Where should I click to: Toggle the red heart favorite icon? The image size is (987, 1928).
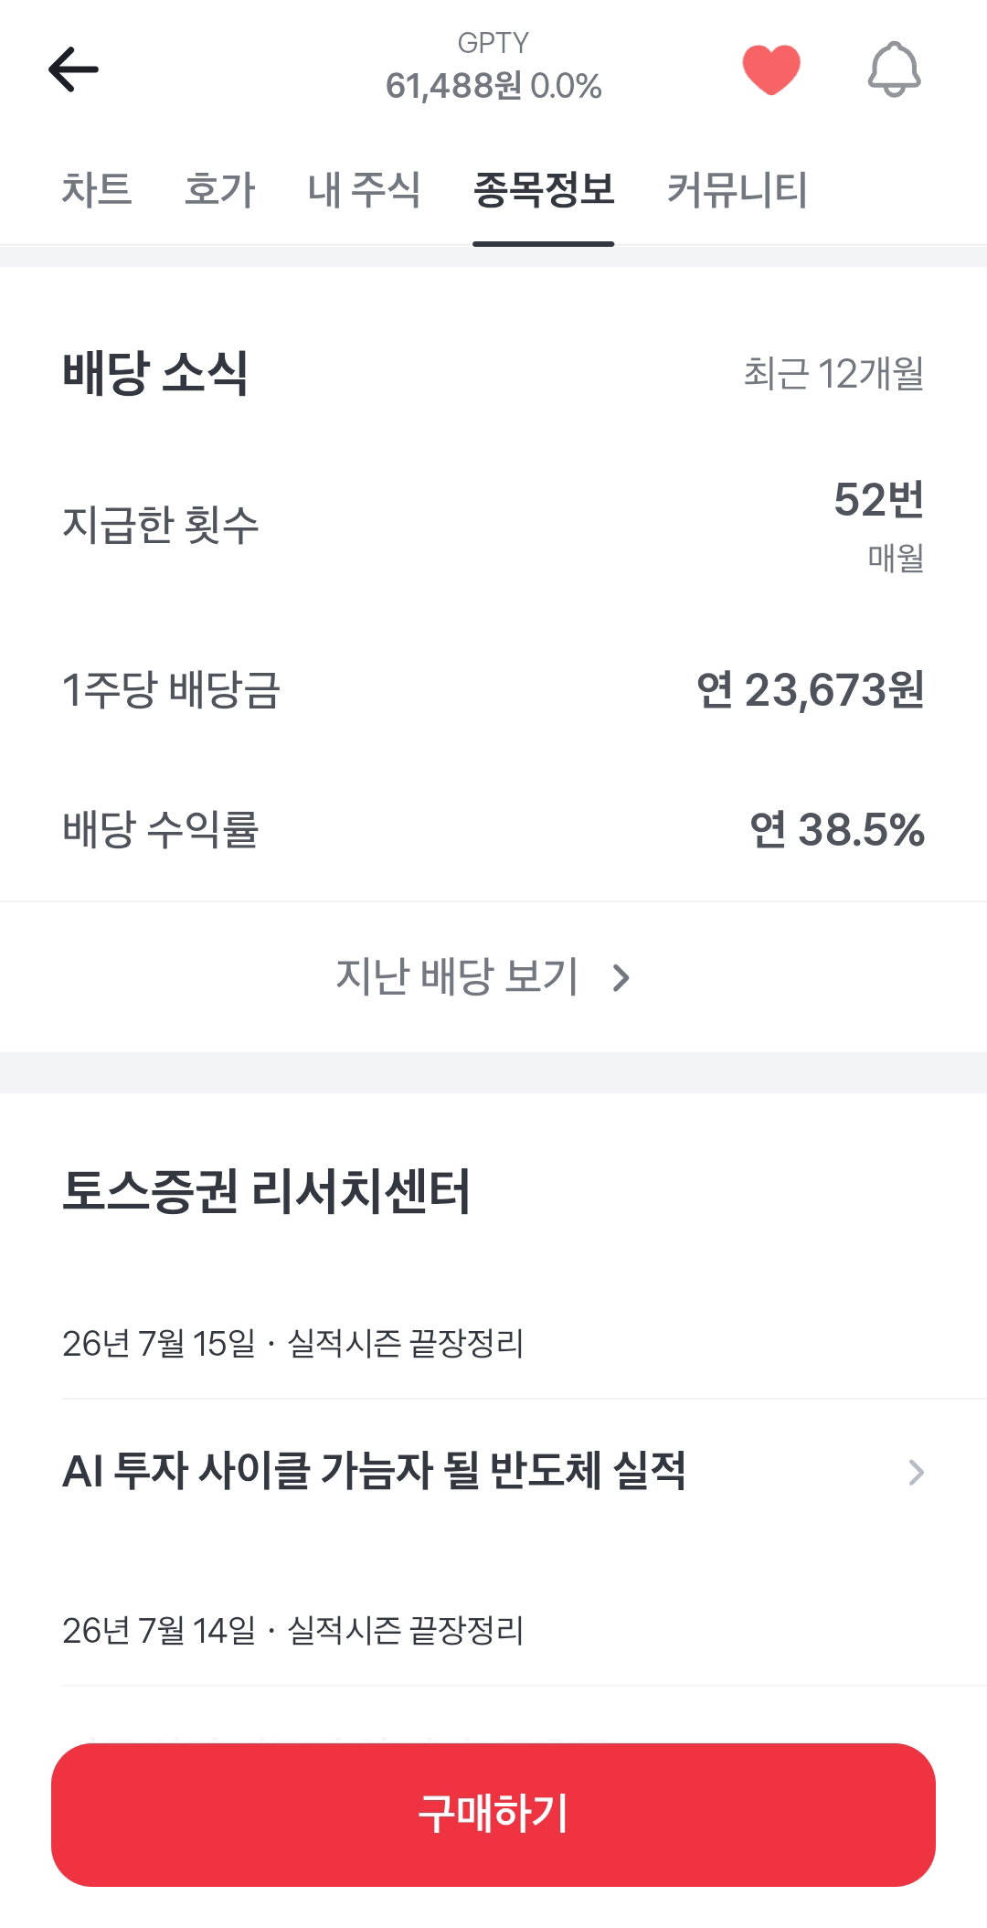tap(771, 69)
